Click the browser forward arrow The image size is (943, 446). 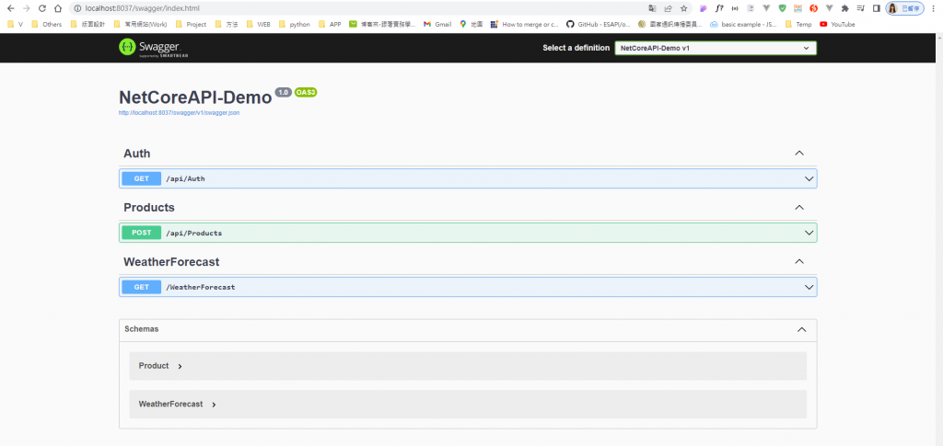point(26,8)
